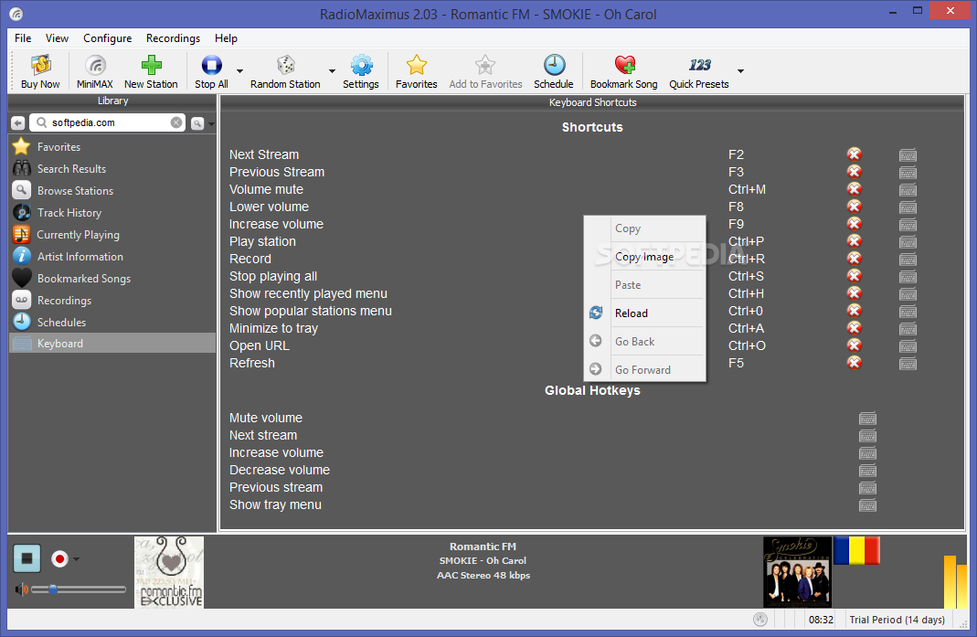
Task: Remove the Refresh F5 shortcut
Action: pyautogui.click(x=855, y=362)
